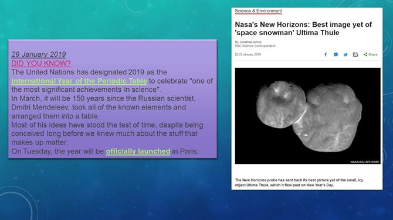The height and width of the screenshot is (220, 393).
Task: Select the '29 January 2019' slide date
Action: click(x=38, y=54)
